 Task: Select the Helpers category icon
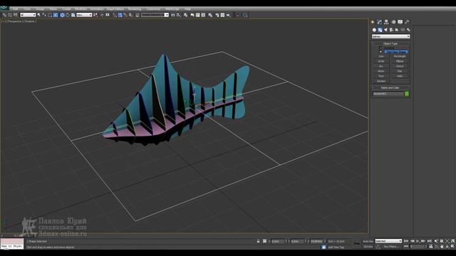click(397, 30)
